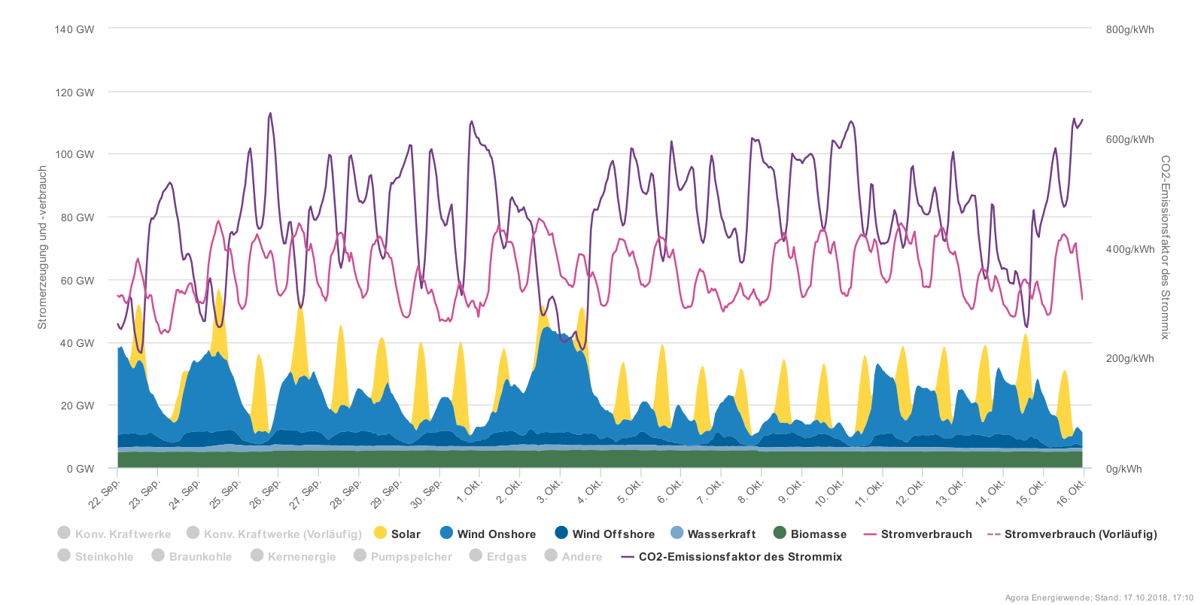Click the 16. Okt. x-axis date label
Image resolution: width=1204 pixels, height=605 pixels.
[1071, 492]
